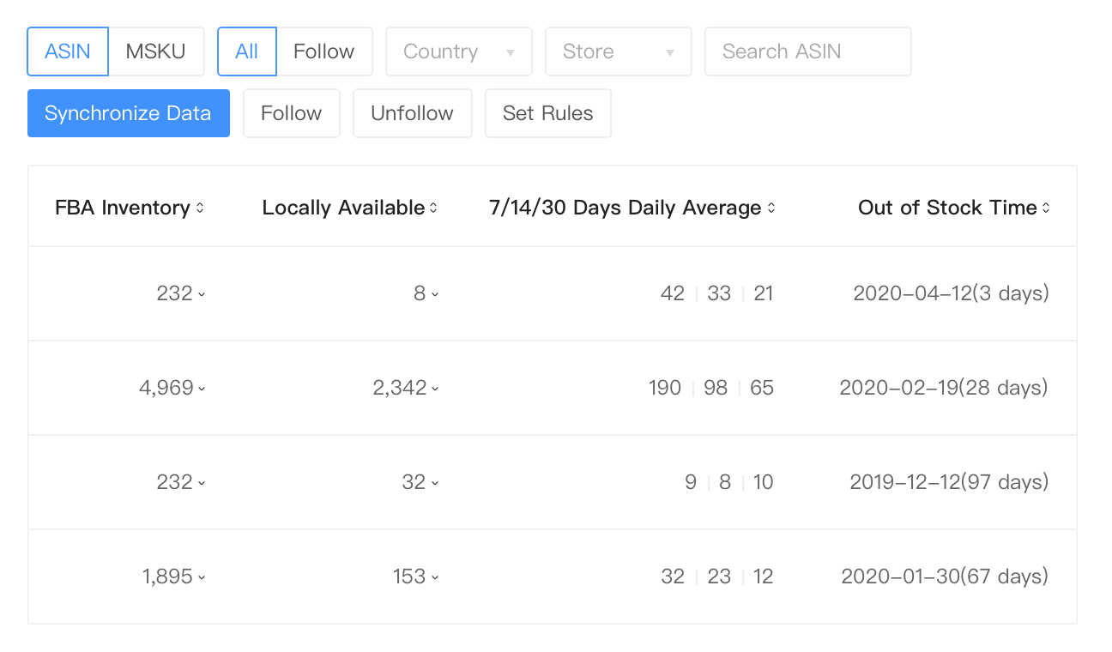Sort by FBA Inventory column icon
The height and width of the screenshot is (652, 1112).
tap(200, 208)
